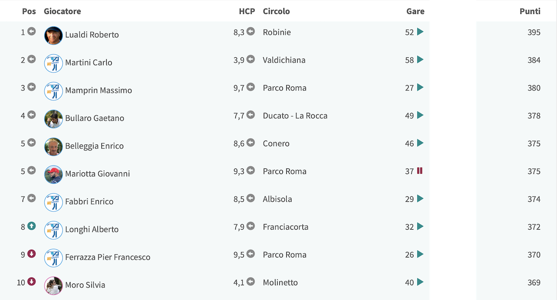Expand Gare details for Lualdi Roberto
This screenshot has height=300, width=557.
tap(420, 32)
